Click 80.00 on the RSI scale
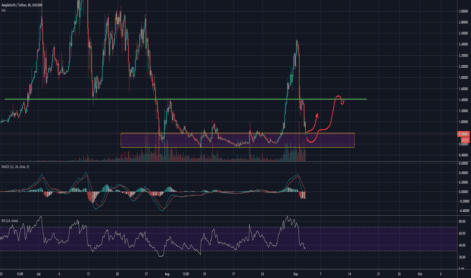This screenshot has width=471, height=278. point(462,221)
